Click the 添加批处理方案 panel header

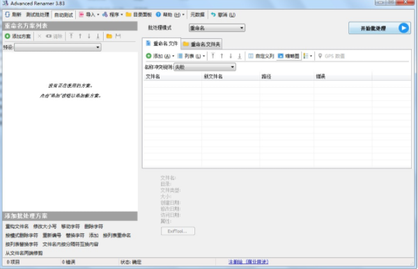point(70,216)
